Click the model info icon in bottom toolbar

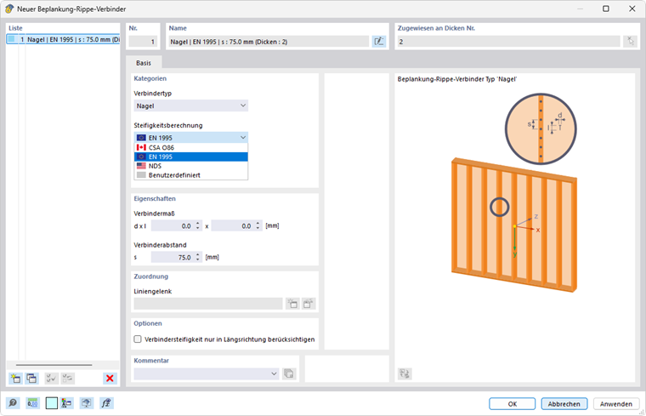67,402
